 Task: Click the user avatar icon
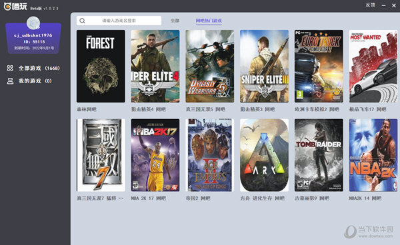[33, 23]
